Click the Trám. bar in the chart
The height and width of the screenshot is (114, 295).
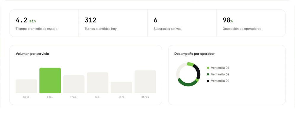(x=74, y=84)
